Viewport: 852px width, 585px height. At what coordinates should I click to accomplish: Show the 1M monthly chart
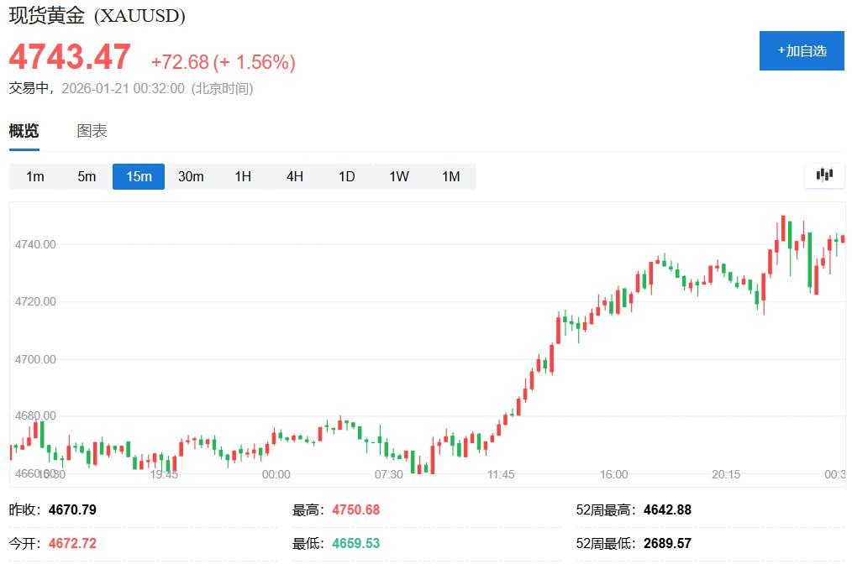tap(451, 176)
